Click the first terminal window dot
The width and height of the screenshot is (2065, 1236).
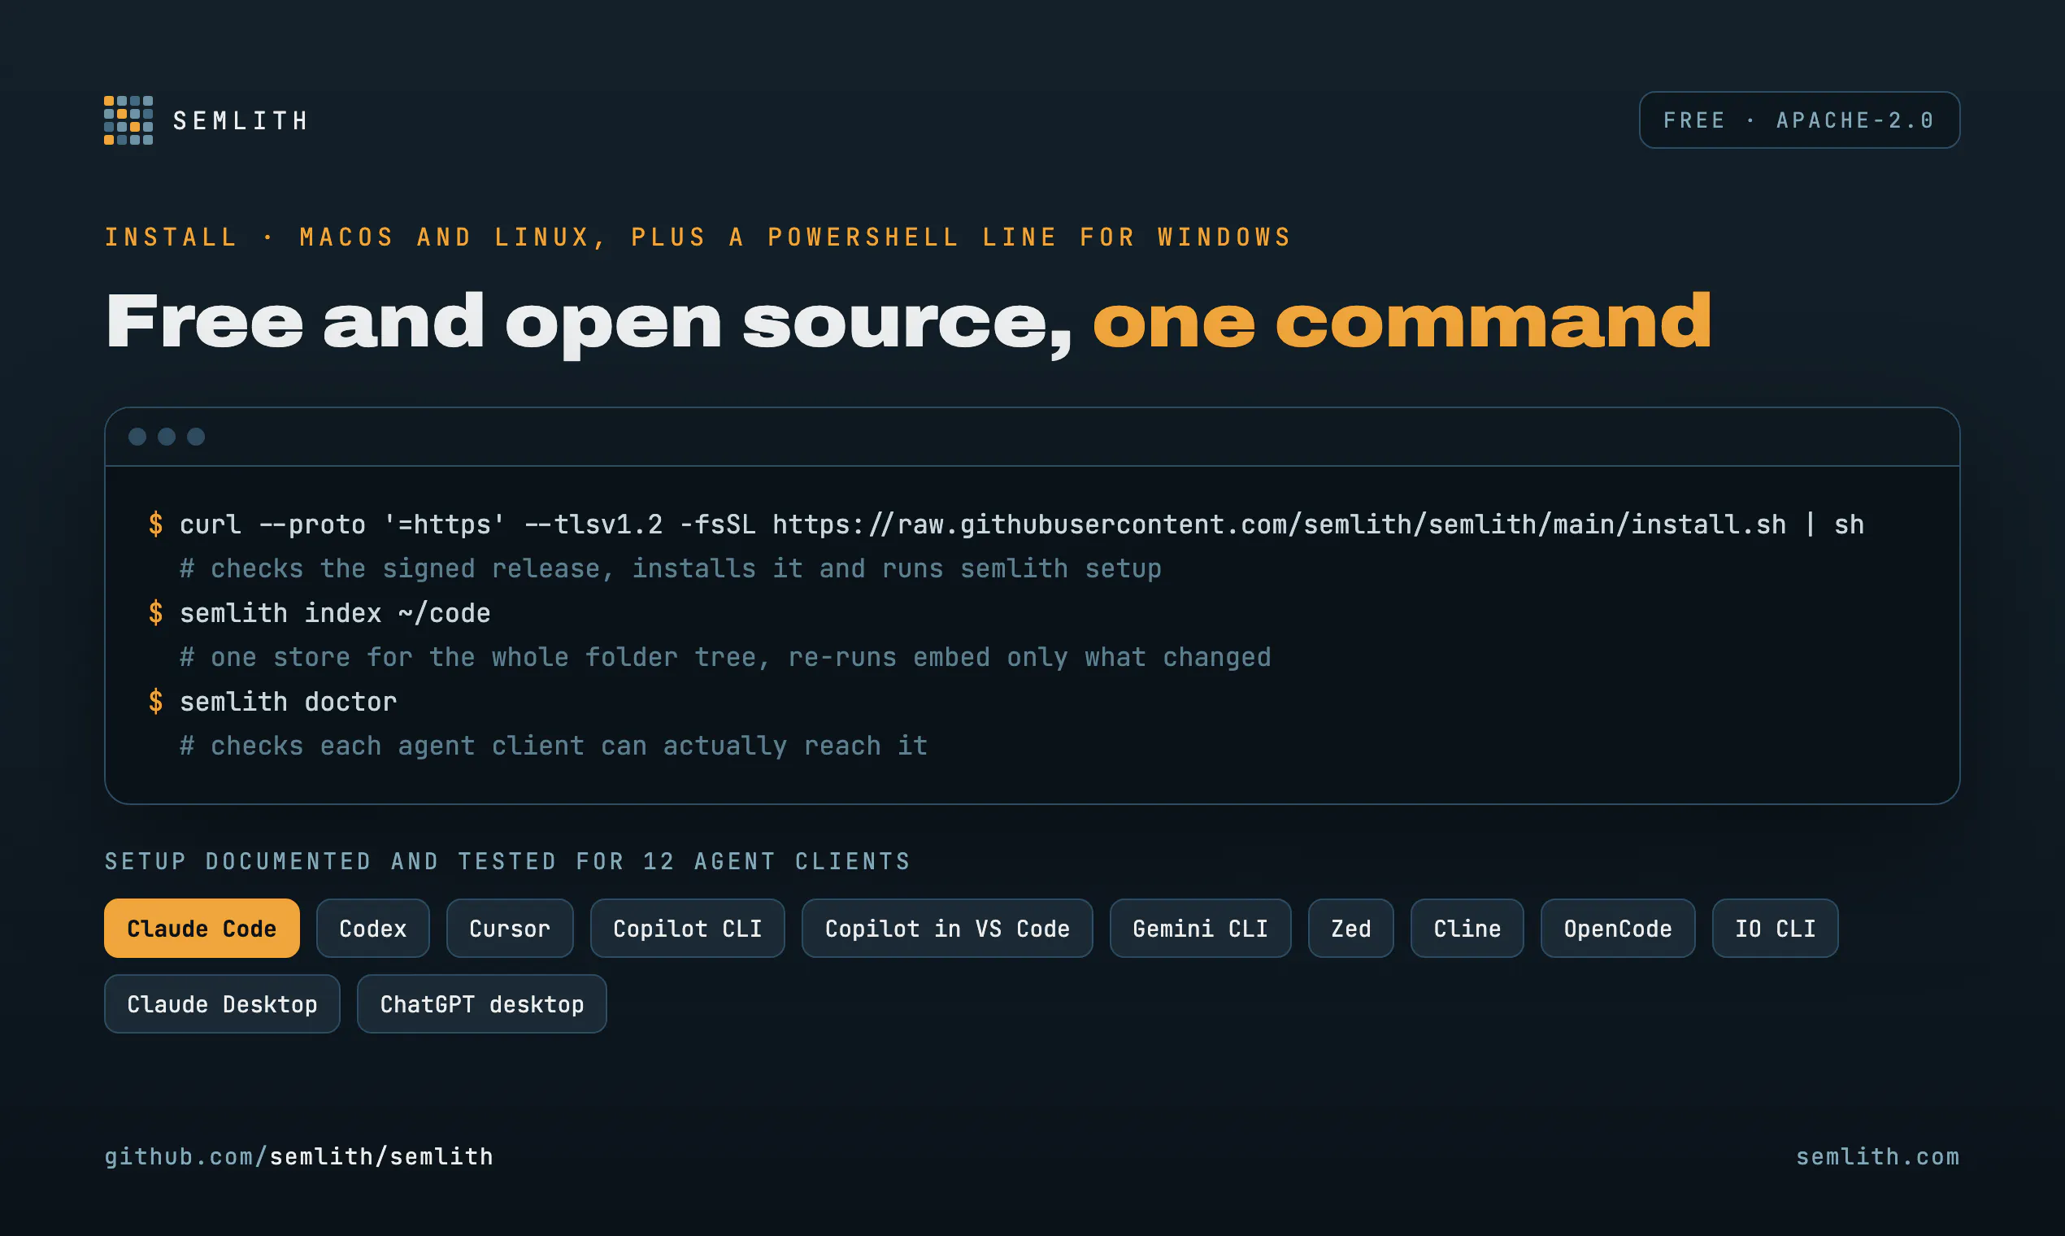click(x=137, y=437)
